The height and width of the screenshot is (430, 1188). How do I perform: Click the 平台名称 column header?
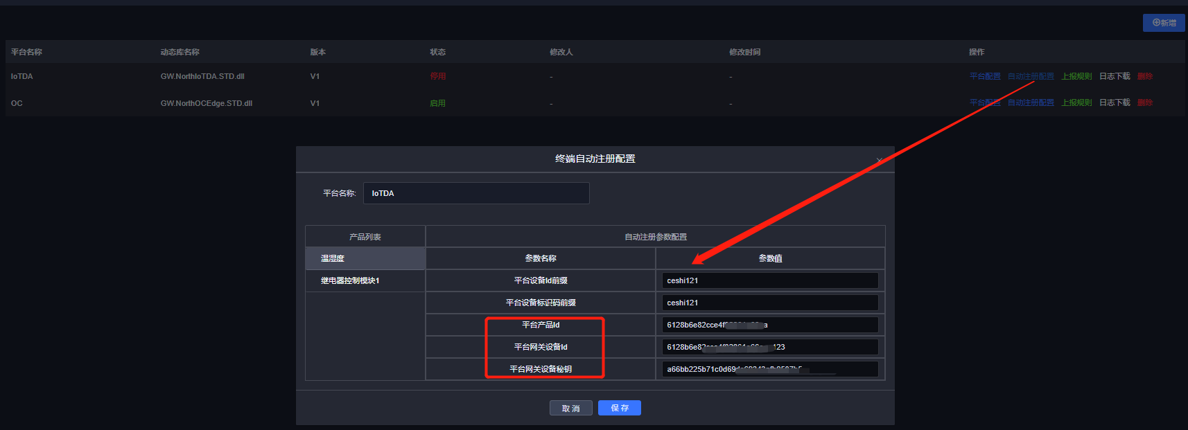26,52
